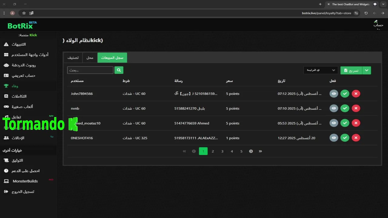Go to pagination page 5

coord(241,151)
